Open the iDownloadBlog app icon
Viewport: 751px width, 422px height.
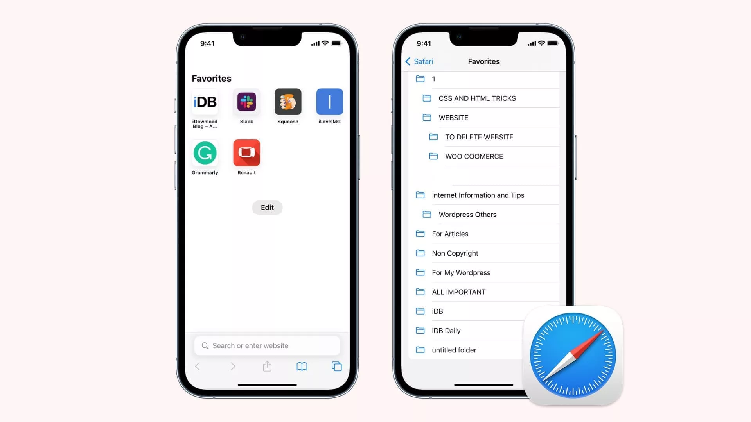205,102
